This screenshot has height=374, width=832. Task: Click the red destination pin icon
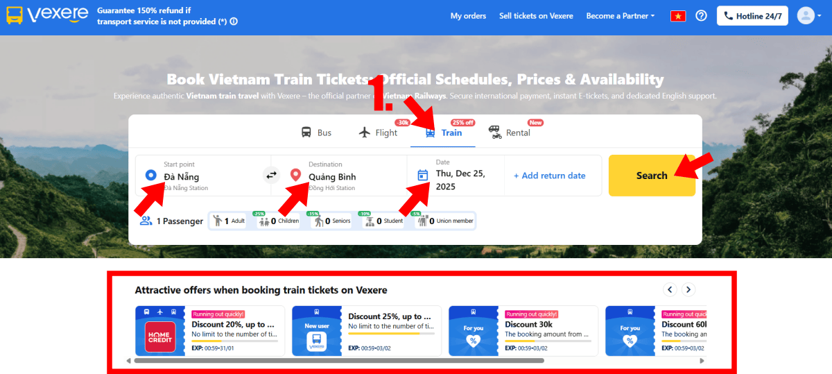[295, 175]
